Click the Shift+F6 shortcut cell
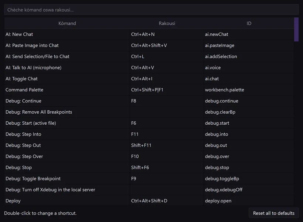Screen dimensions: 303x222 click(x=167, y=167)
